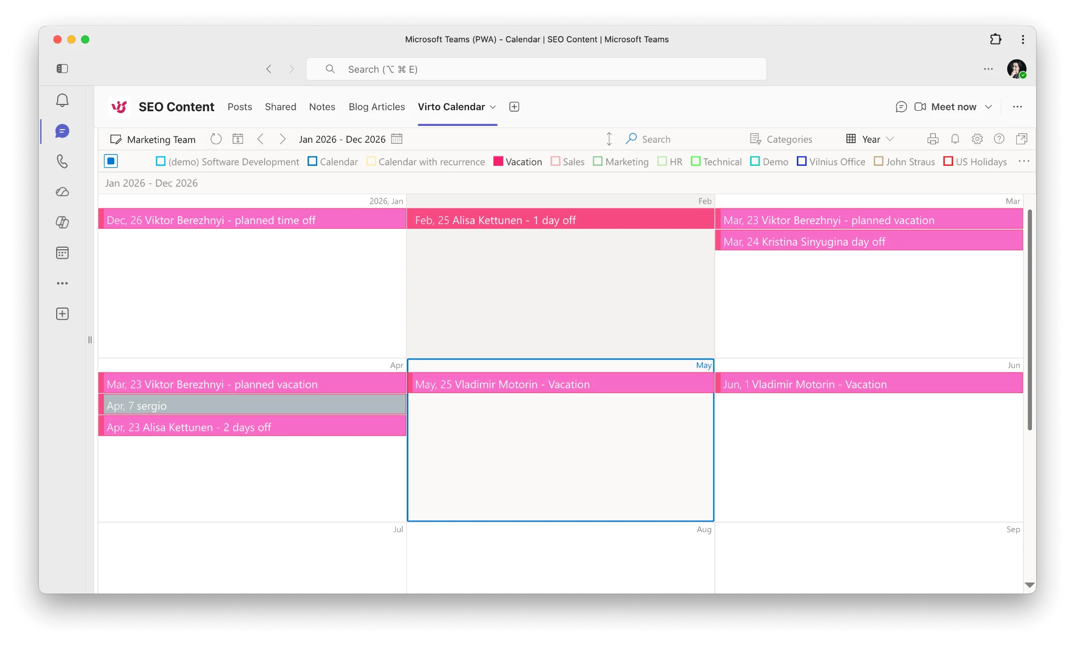
Task: Enable the Marketing calendar
Action: [598, 162]
